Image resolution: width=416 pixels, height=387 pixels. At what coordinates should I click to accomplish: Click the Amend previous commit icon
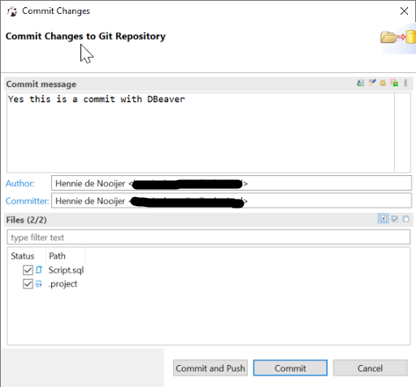(x=360, y=83)
